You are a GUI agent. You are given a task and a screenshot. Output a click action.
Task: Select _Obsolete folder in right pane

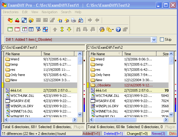(129, 85)
